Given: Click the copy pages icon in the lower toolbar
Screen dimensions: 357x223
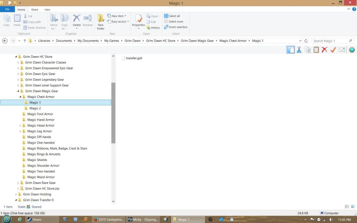Looking at the screenshot, I should click(x=307, y=49).
